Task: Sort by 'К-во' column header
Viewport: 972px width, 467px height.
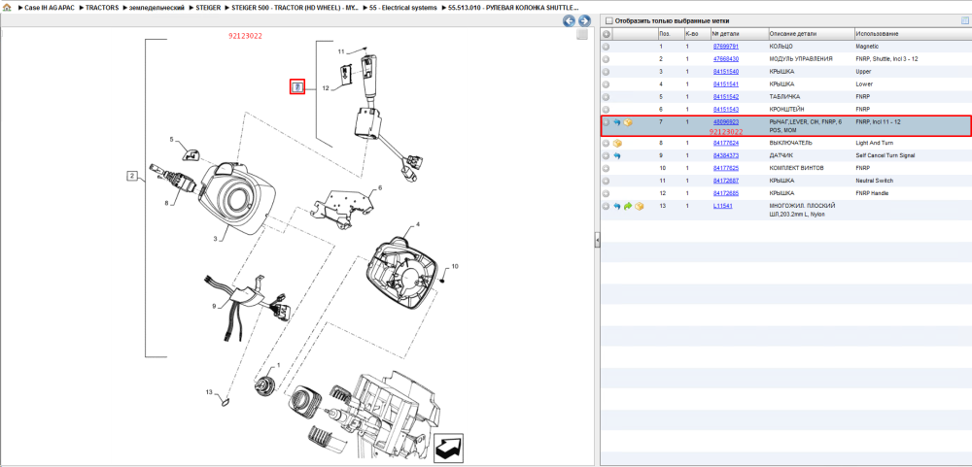Action: click(x=696, y=33)
